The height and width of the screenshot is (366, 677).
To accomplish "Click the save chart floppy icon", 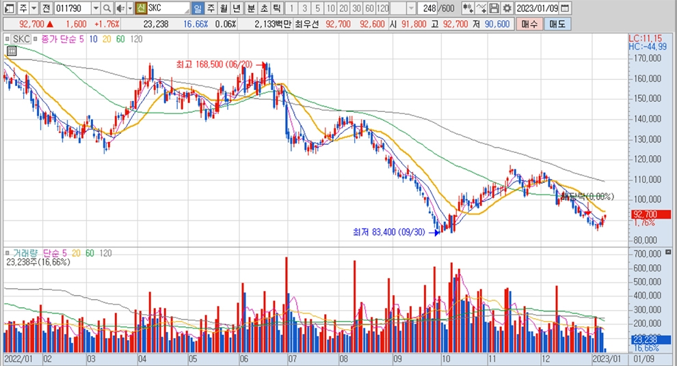I will click(x=494, y=8).
